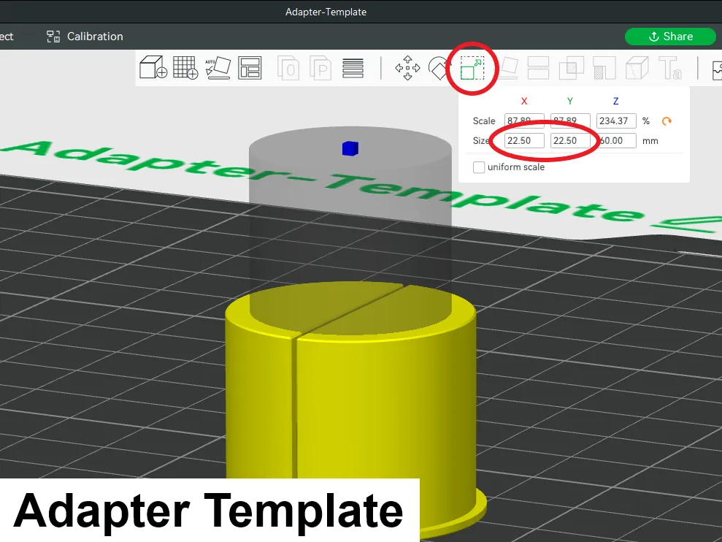The image size is (722, 542).
Task: Click the Add plate grid icon
Action: [185, 68]
